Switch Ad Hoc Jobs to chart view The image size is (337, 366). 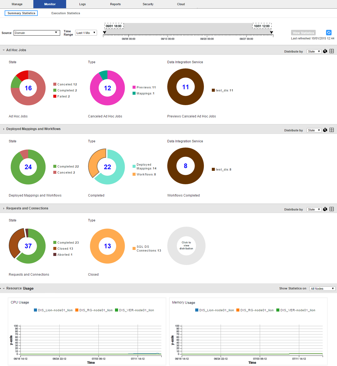tap(325, 51)
